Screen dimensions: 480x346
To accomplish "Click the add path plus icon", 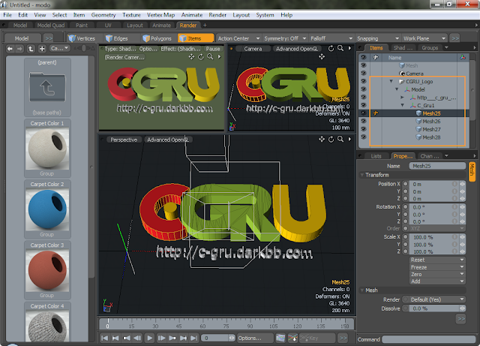I will pos(42,49).
